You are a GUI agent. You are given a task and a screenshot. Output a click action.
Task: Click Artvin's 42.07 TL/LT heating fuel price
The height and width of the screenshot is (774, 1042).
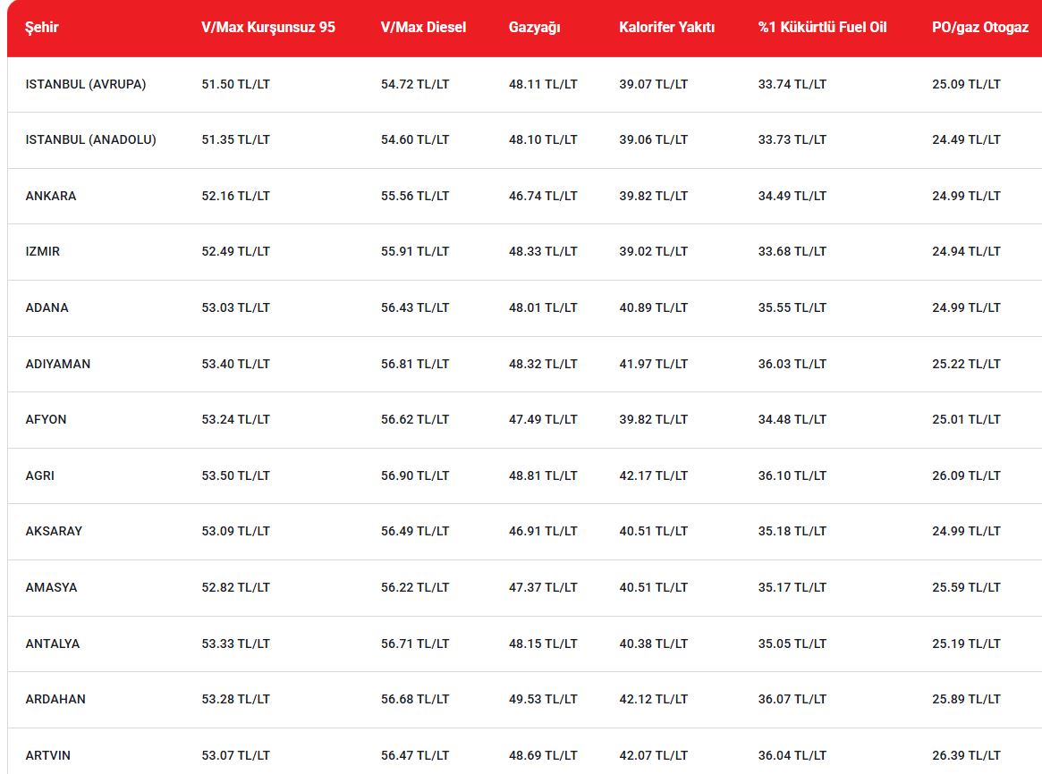coord(654,755)
